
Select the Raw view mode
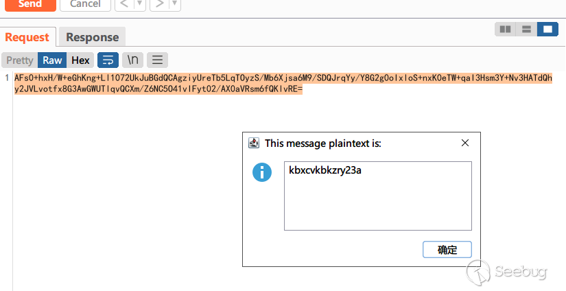point(52,60)
